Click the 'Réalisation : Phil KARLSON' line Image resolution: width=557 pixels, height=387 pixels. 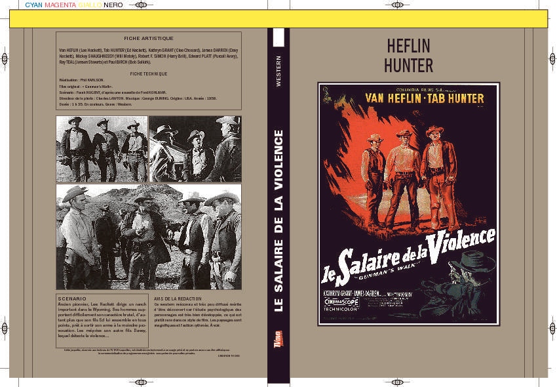pyautogui.click(x=81, y=81)
